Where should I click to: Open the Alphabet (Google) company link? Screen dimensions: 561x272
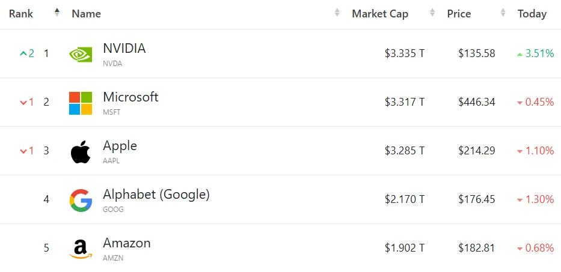pos(156,195)
